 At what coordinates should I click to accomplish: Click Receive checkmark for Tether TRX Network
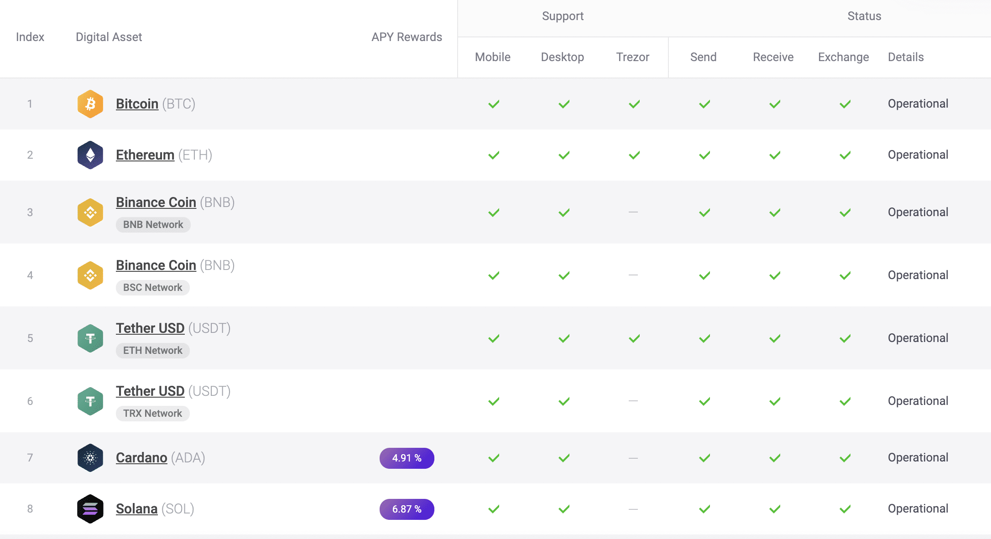pyautogui.click(x=775, y=401)
